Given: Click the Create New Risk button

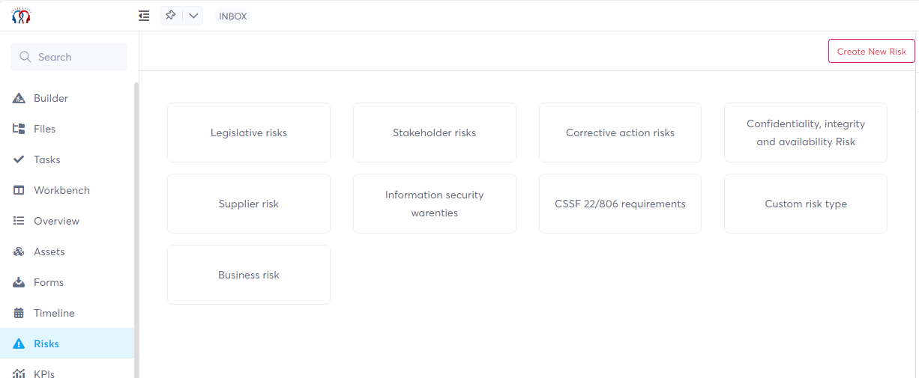Looking at the screenshot, I should (871, 51).
